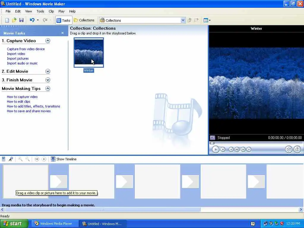The width and height of the screenshot is (304, 228).
Task: Click the preview monitor seek bar
Action: (256, 143)
